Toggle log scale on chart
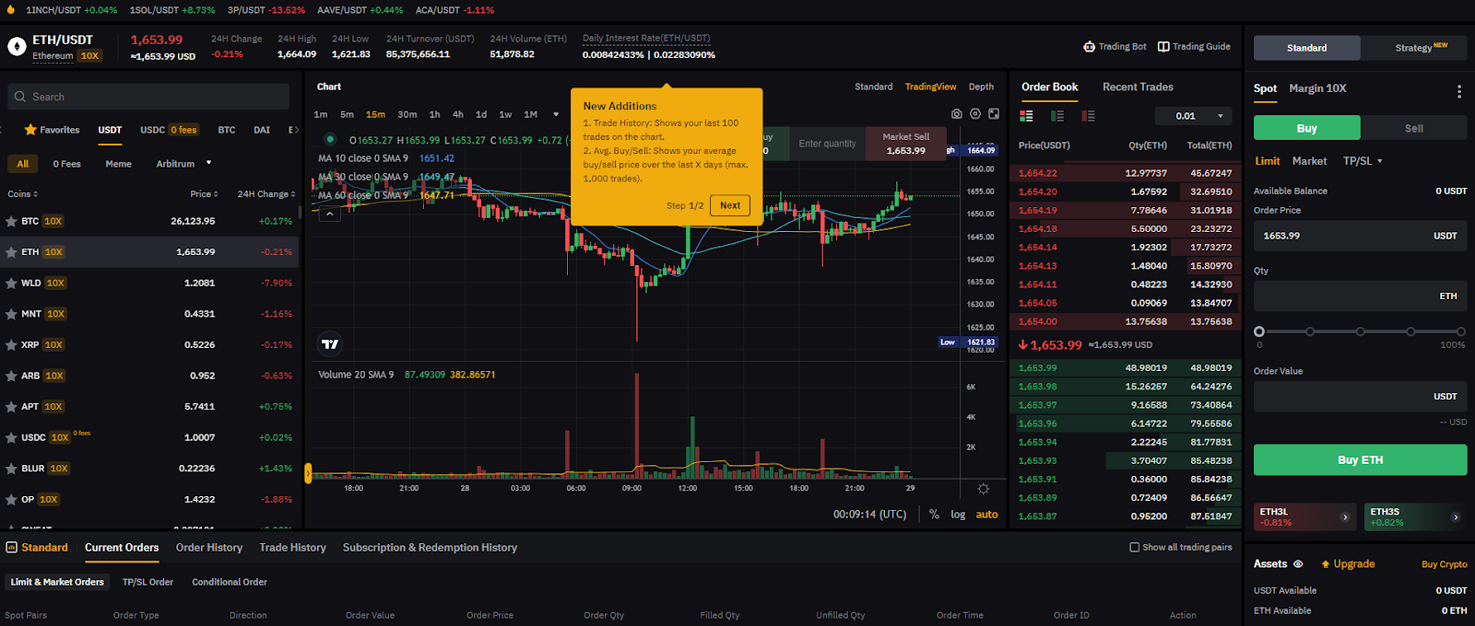Viewport: 1475px width, 626px height. pyautogui.click(x=958, y=515)
